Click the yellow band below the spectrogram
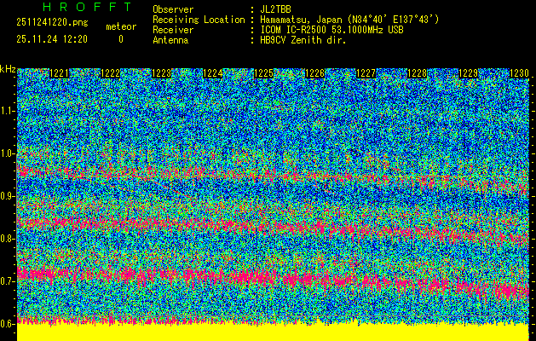536x341 pixels. pos(273,332)
